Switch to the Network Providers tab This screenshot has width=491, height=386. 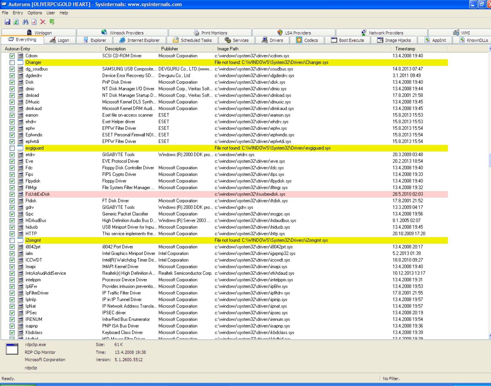[x=382, y=33]
